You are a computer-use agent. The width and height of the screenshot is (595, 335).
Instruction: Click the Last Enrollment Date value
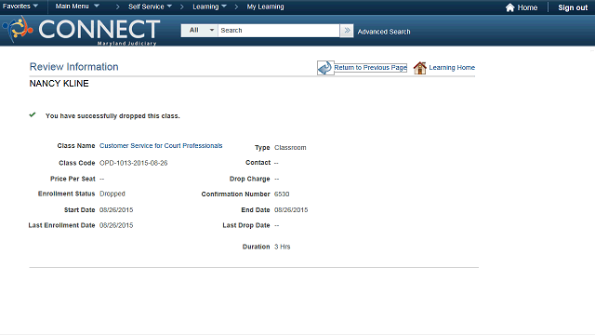tap(116, 225)
